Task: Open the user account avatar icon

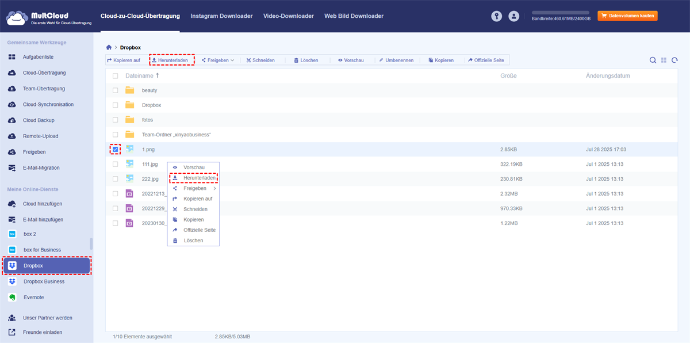Action: (514, 16)
